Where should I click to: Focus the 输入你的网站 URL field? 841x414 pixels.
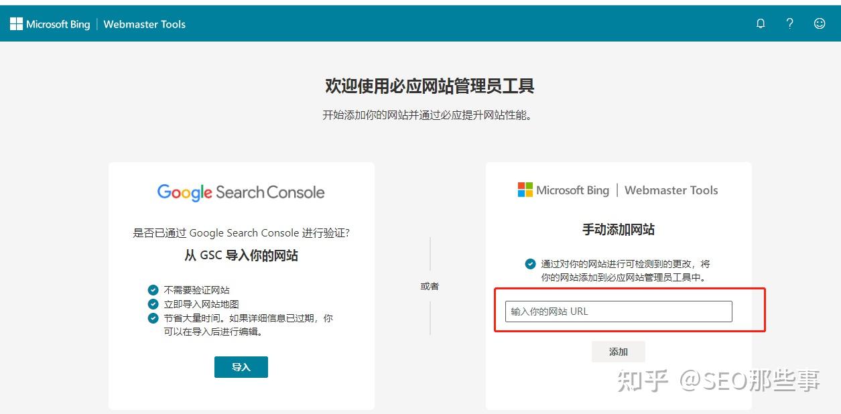(x=619, y=312)
